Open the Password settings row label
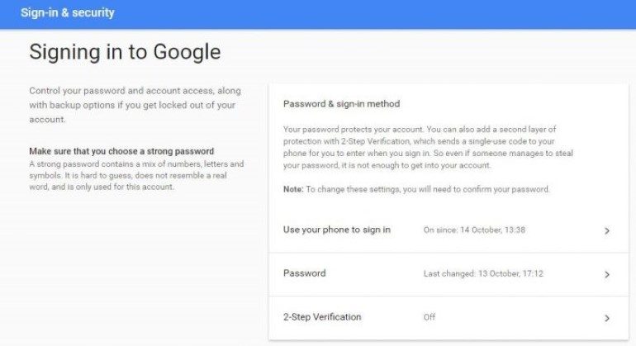This screenshot has width=636, height=346. pyautogui.click(x=304, y=273)
